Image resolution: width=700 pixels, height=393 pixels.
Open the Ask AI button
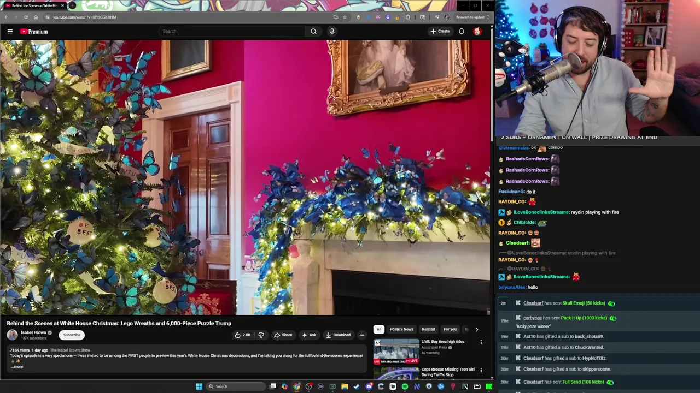pos(309,335)
